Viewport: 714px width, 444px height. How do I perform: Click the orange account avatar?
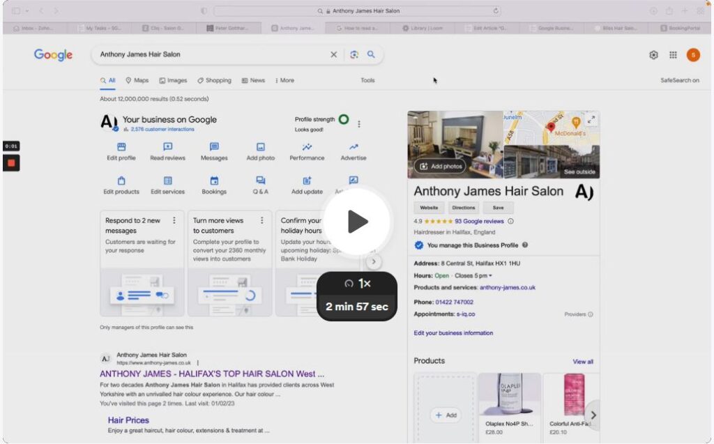click(x=693, y=55)
